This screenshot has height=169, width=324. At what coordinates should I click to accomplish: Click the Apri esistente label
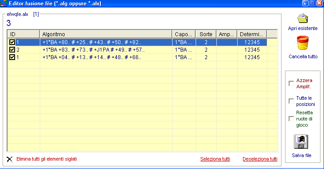coord(303,28)
